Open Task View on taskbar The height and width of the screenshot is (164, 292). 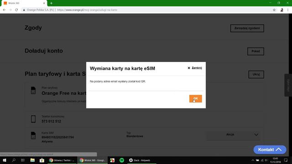(23, 160)
